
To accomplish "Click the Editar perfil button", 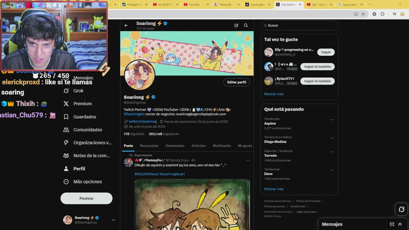I will click(x=236, y=82).
